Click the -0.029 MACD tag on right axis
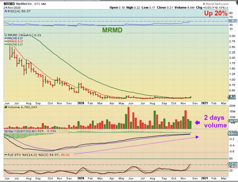 point(233,133)
